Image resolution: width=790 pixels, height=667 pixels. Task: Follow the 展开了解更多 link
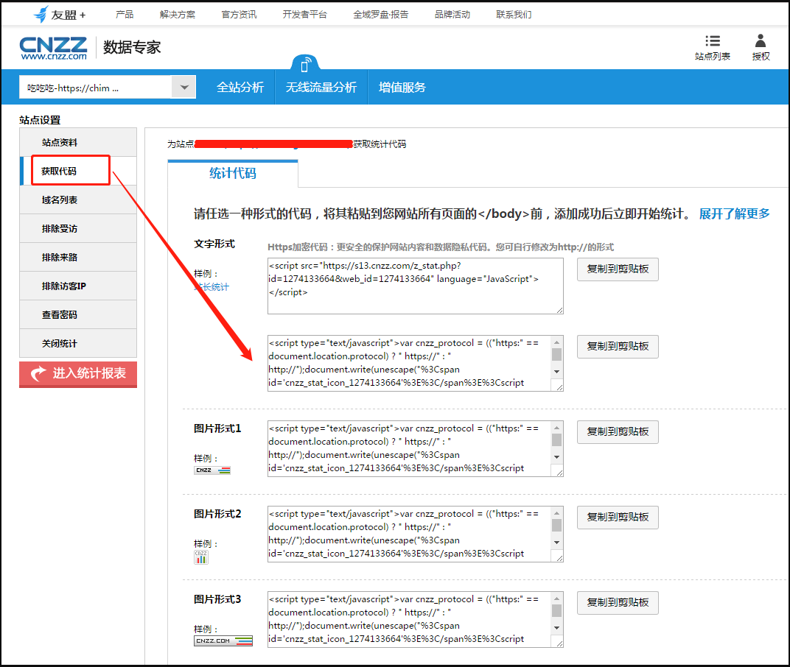pyautogui.click(x=734, y=214)
